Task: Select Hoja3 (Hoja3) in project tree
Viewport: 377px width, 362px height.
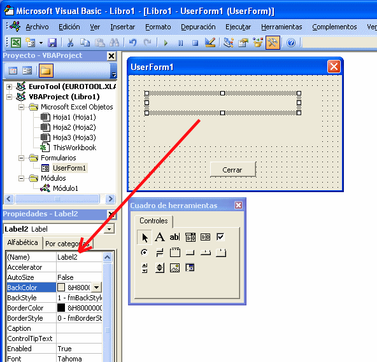Action: point(75,137)
